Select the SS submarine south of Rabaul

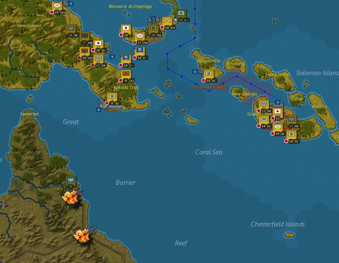coord(140,52)
